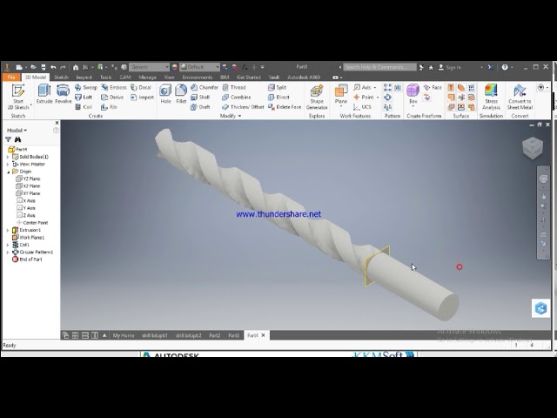Select Work Plane1 in browser tree
This screenshot has width=557, height=418.
(28, 238)
